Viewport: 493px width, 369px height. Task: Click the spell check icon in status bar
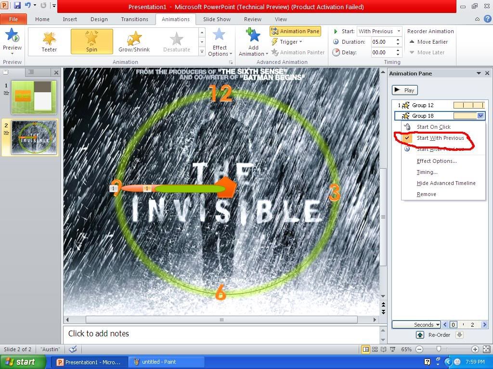click(x=73, y=349)
